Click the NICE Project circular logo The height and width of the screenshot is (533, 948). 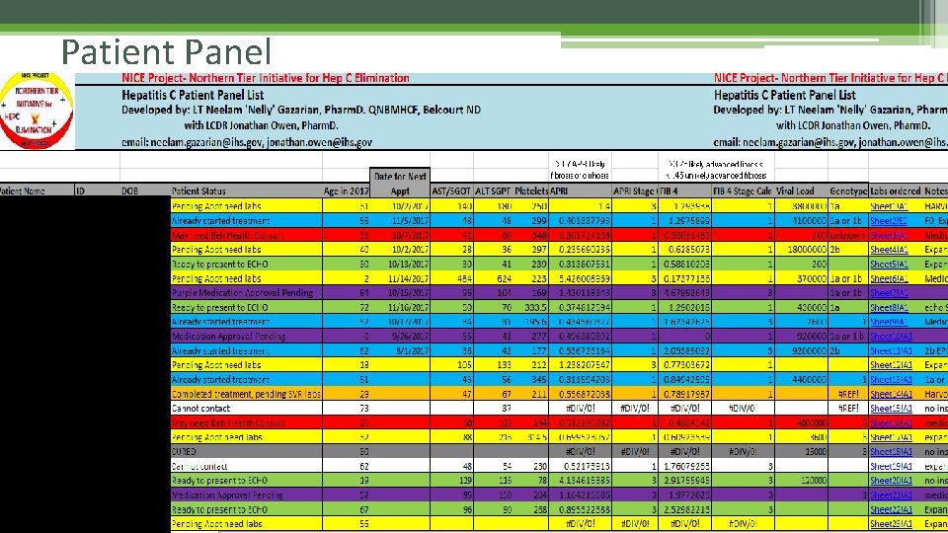(37, 111)
